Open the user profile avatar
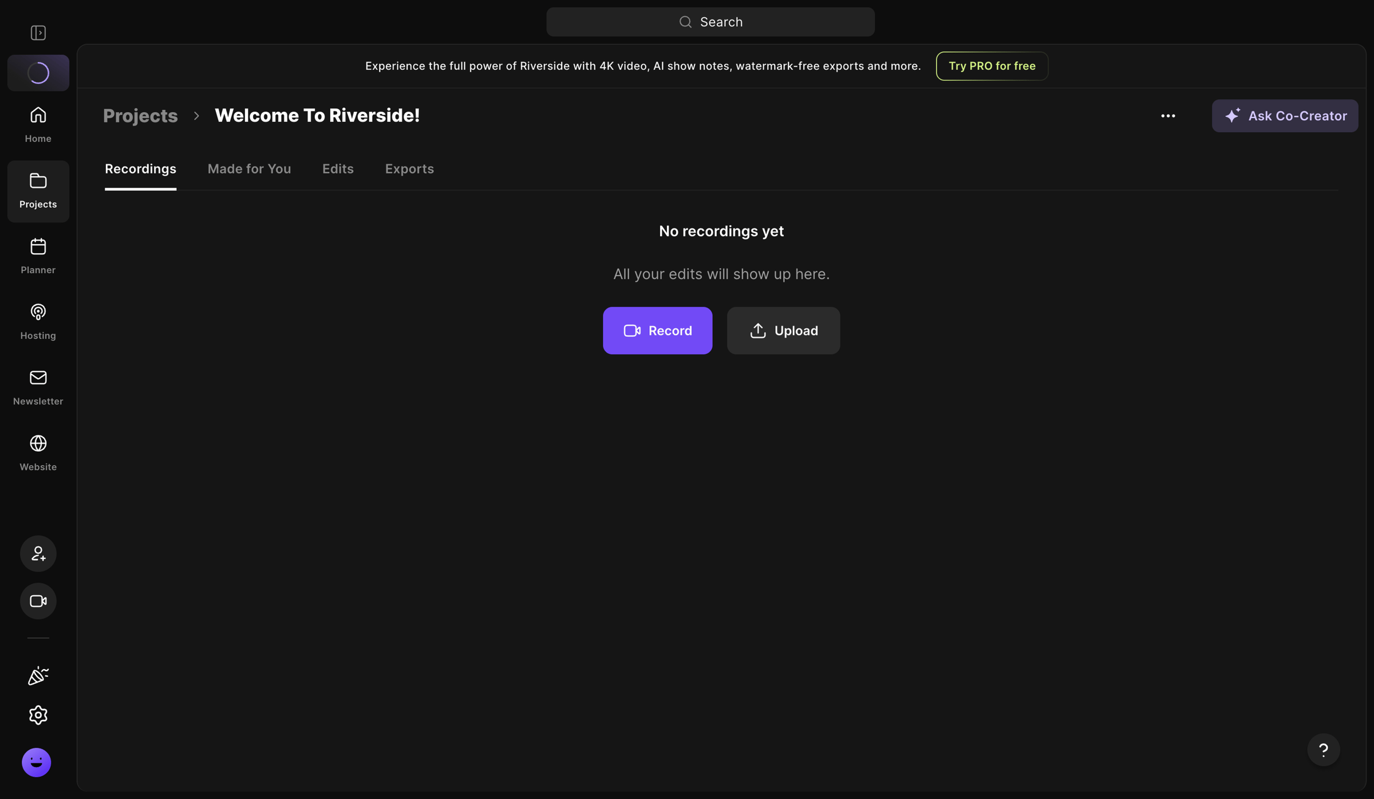Viewport: 1374px width, 799px height. (37, 762)
